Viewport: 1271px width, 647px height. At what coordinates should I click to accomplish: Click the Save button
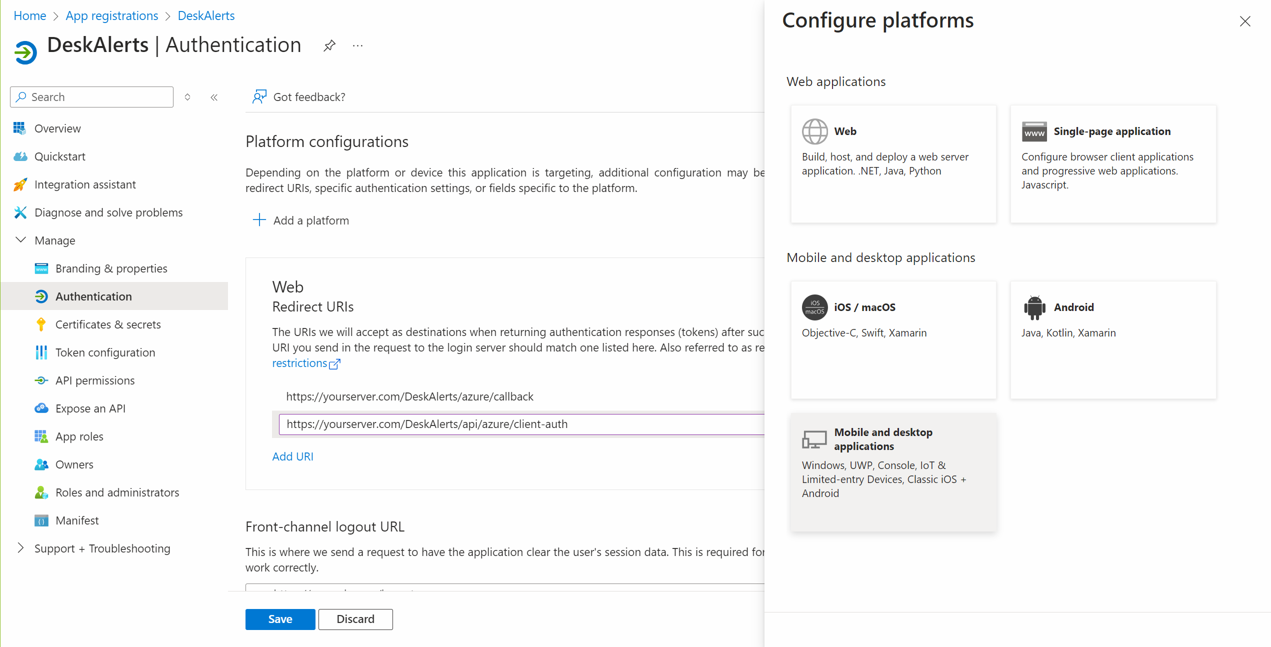coord(280,619)
